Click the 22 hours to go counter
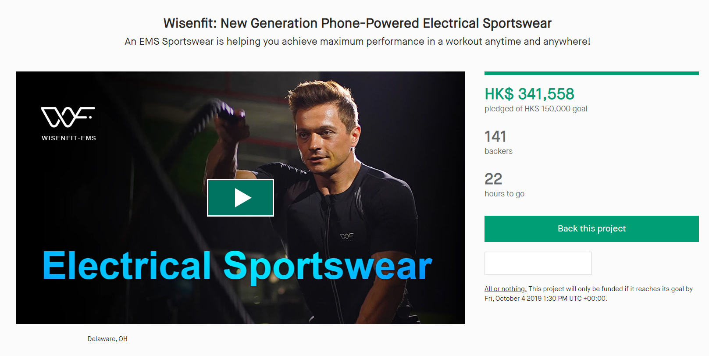This screenshot has width=709, height=356. coord(493,179)
